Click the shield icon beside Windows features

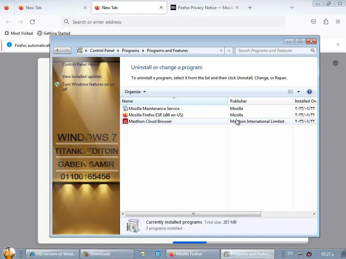tap(57, 84)
